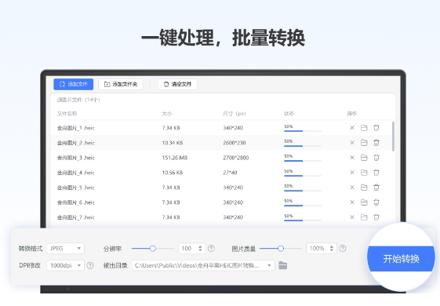Select the row 金舟图片_5.heic
The width and height of the screenshot is (440, 306).
coord(221,188)
